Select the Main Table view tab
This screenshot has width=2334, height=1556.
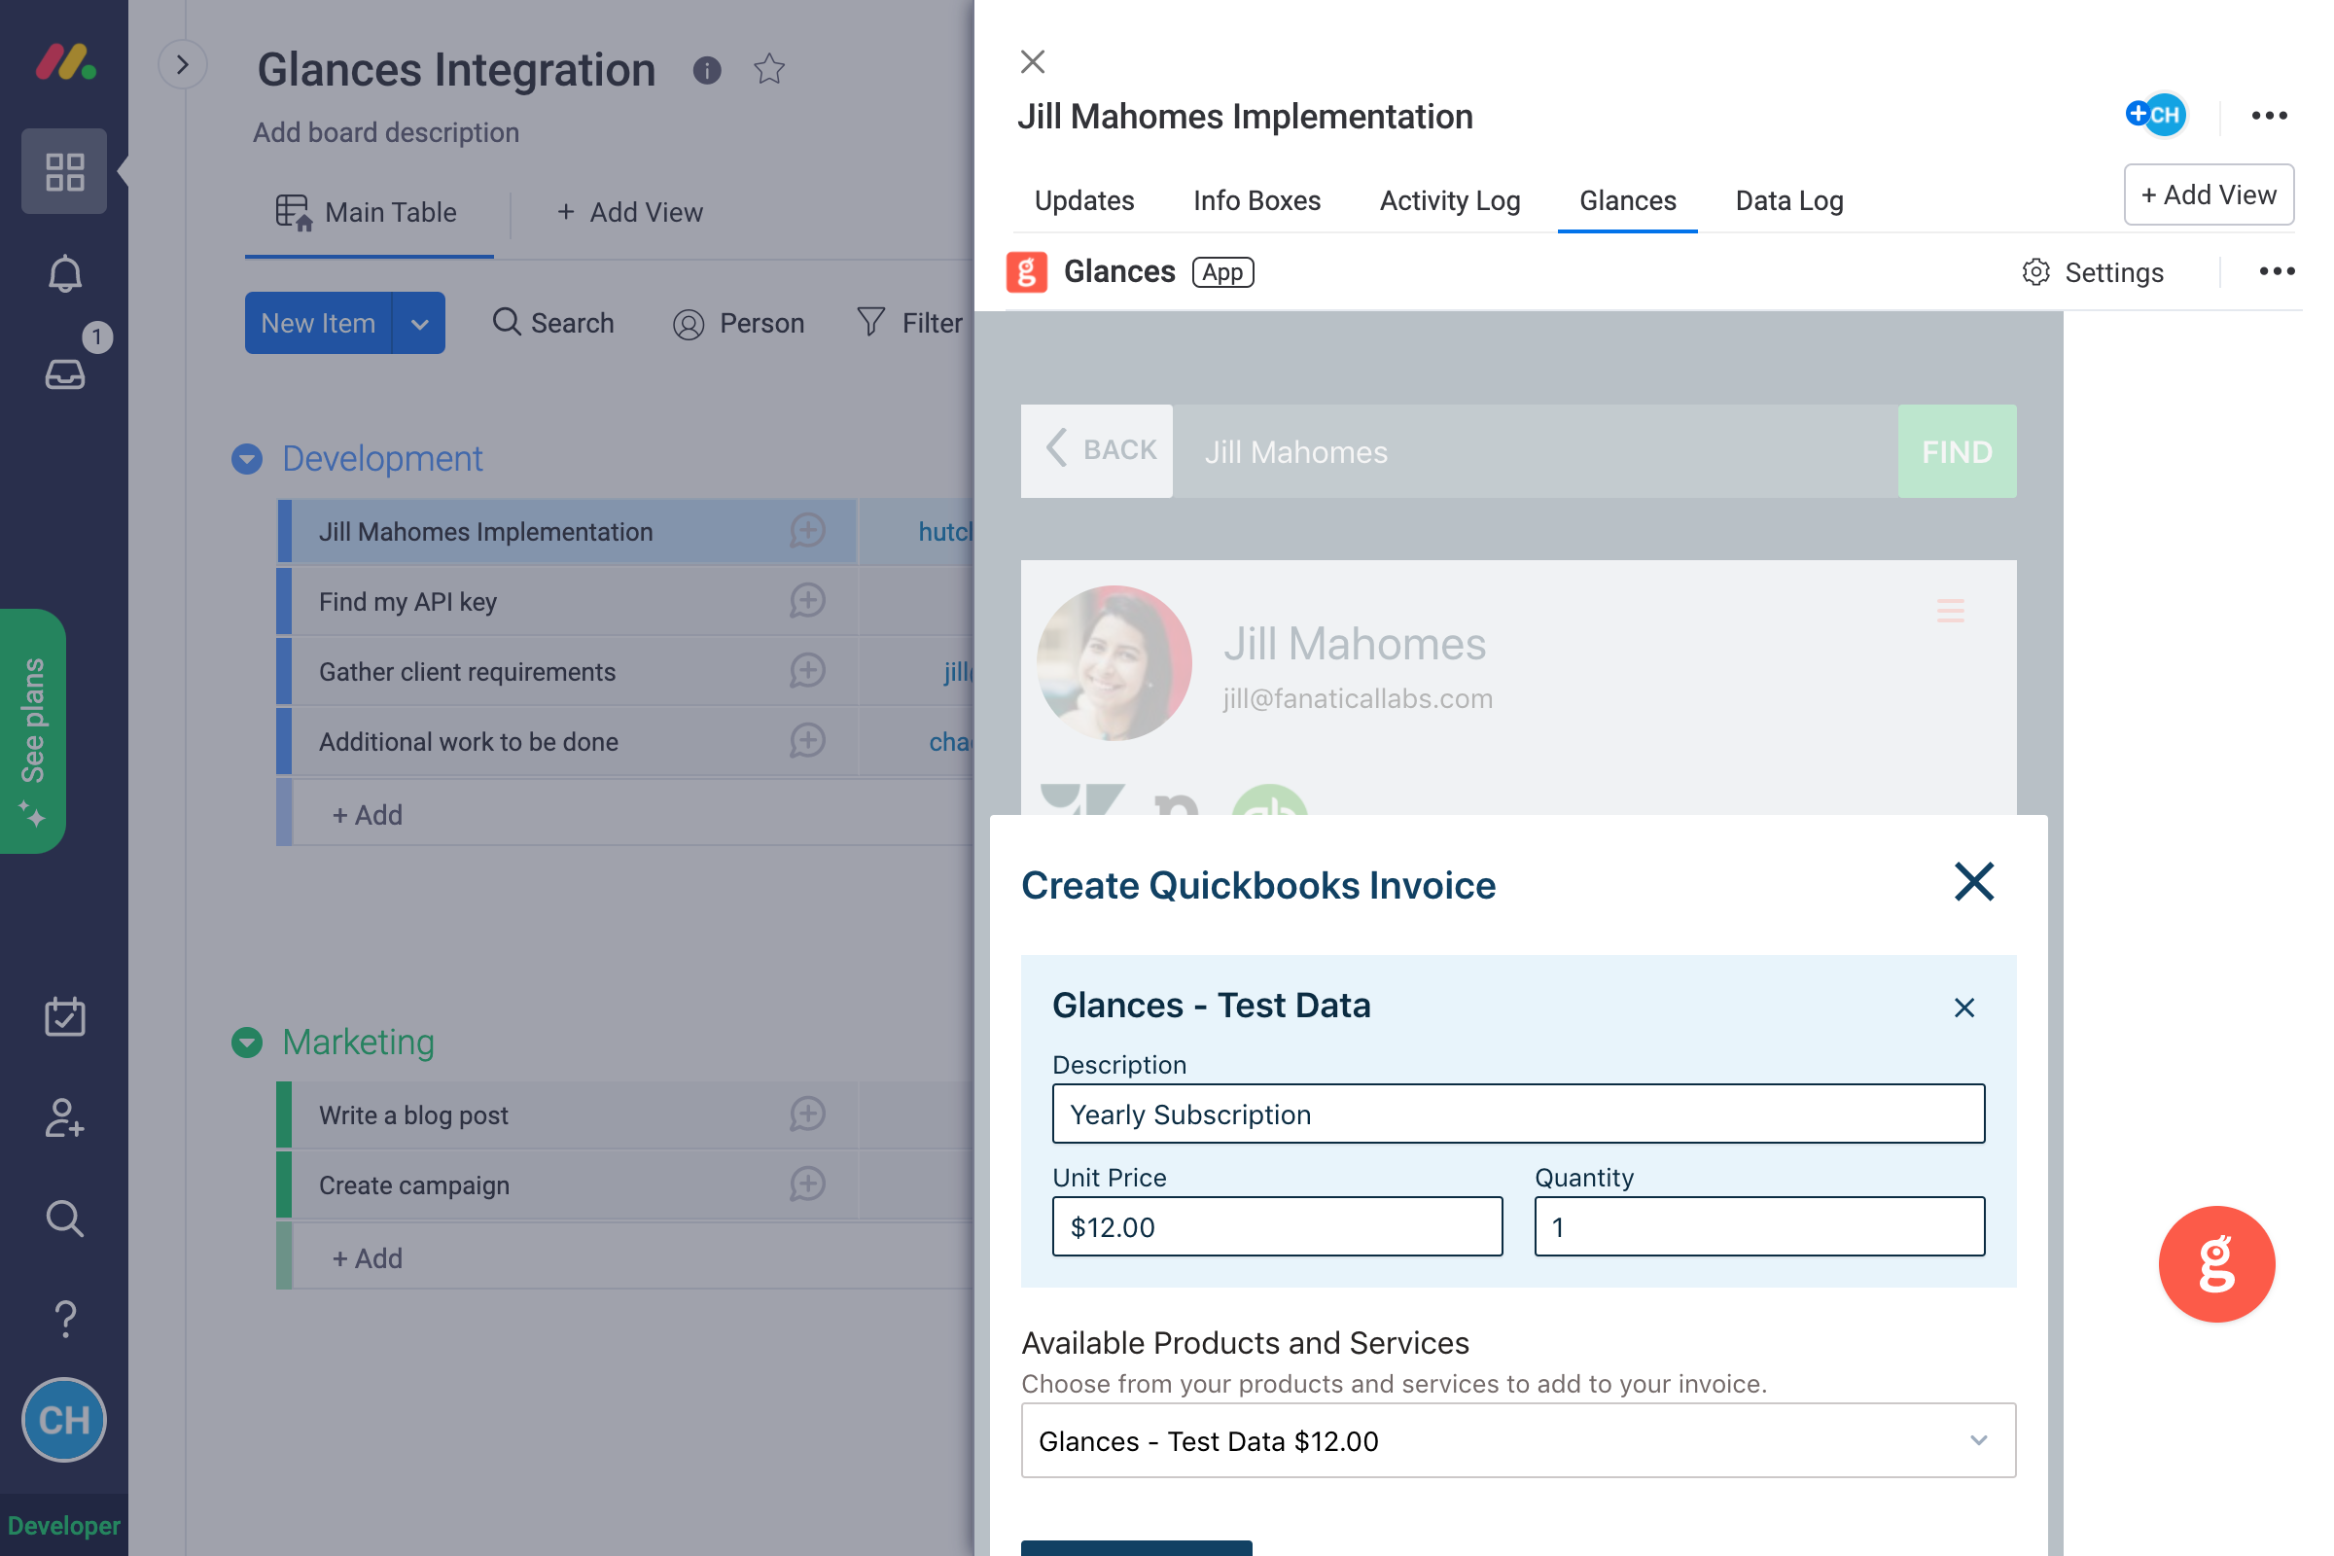[367, 212]
